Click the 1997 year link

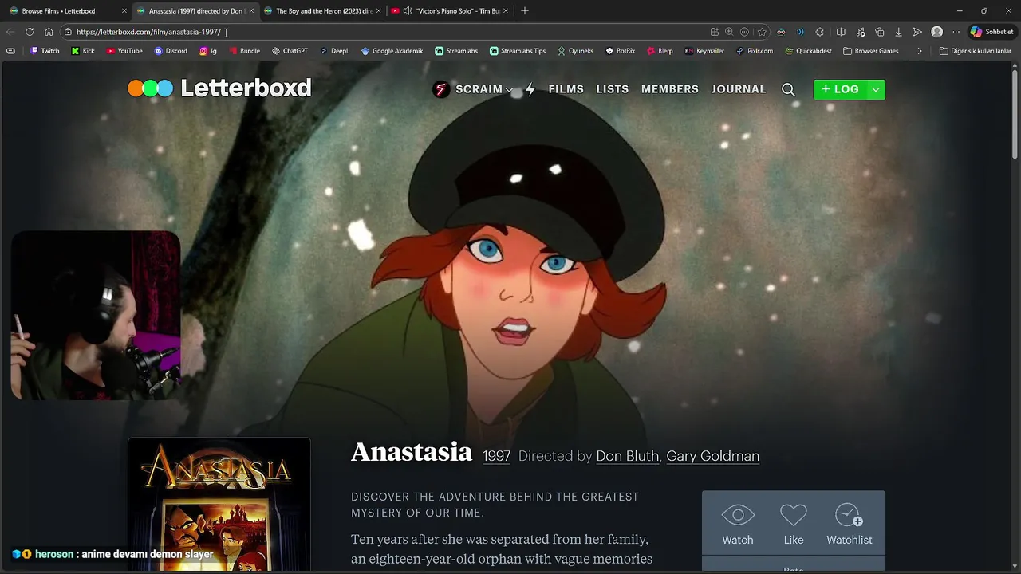496,456
